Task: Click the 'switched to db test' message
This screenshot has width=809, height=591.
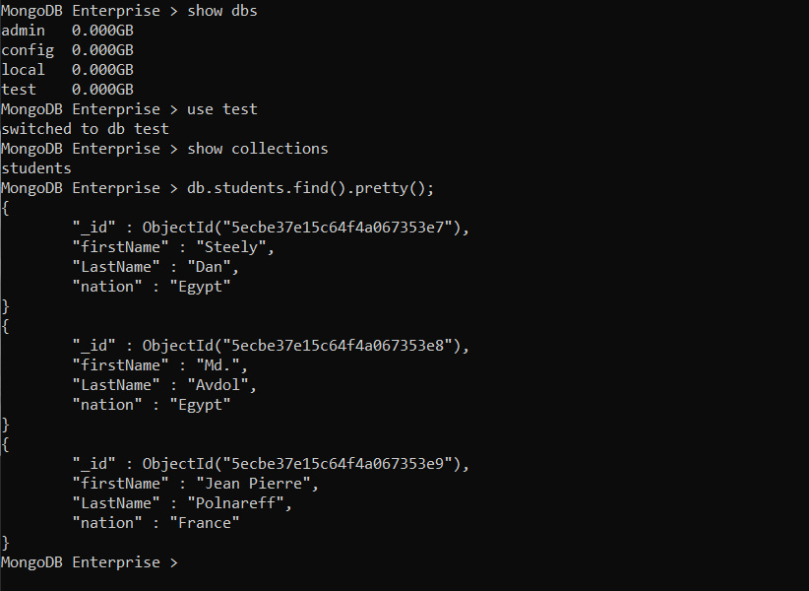Action: pyautogui.click(x=85, y=129)
